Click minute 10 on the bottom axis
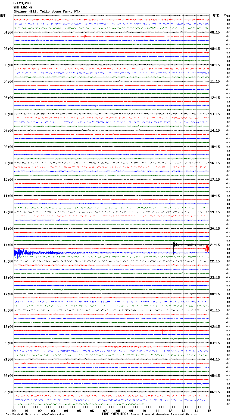 tap(144, 411)
